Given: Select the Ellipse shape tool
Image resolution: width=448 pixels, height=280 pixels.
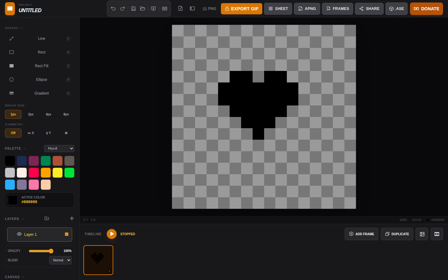Looking at the screenshot, I should tap(40, 80).
